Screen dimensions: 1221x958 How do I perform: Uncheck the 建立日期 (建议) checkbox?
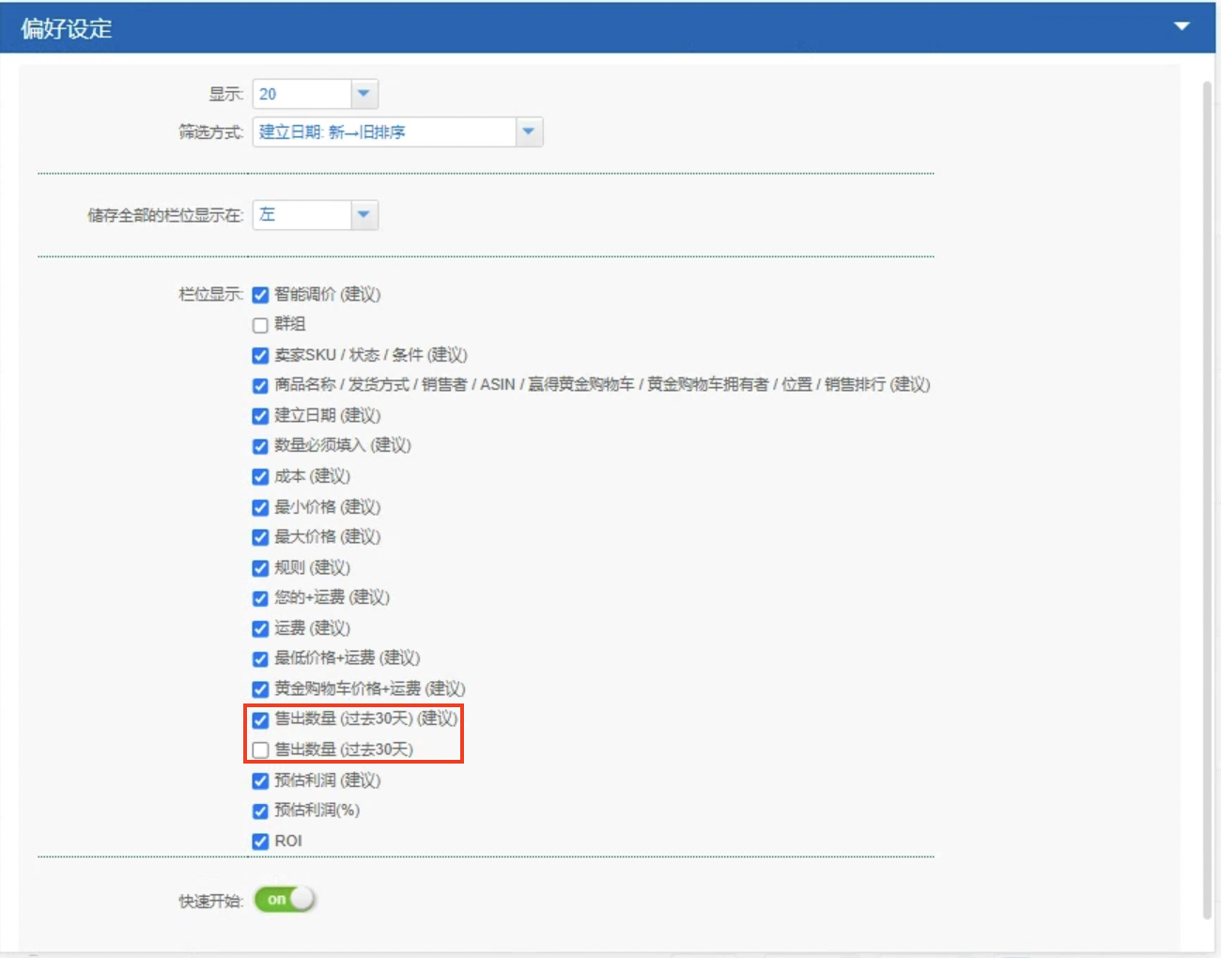261,415
